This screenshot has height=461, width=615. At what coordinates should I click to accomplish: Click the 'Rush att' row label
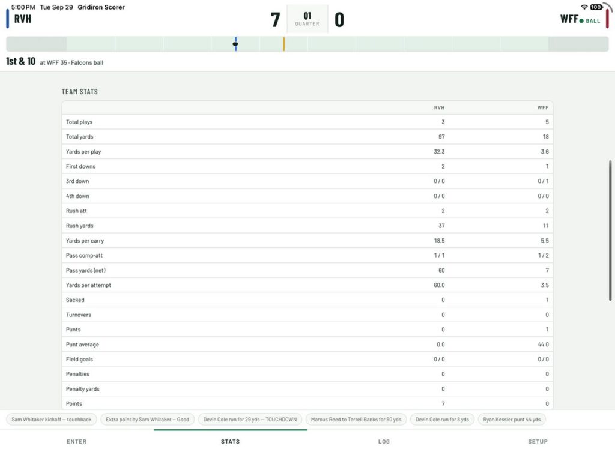click(76, 211)
